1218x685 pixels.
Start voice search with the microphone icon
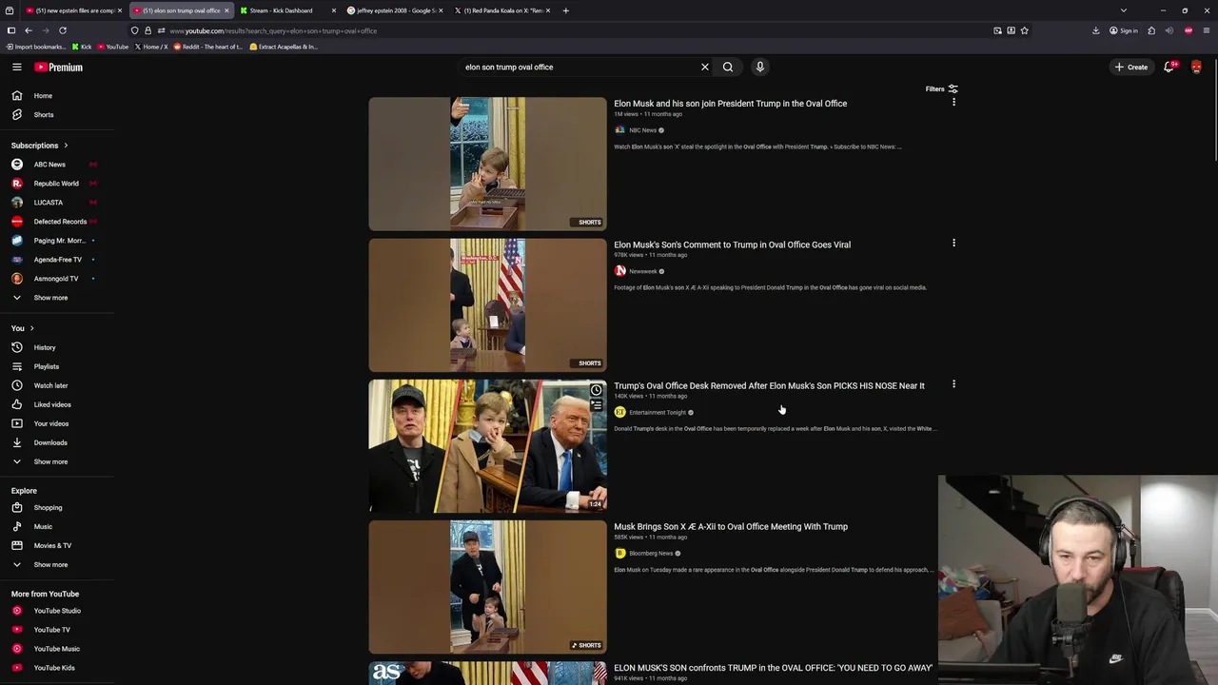759,67
